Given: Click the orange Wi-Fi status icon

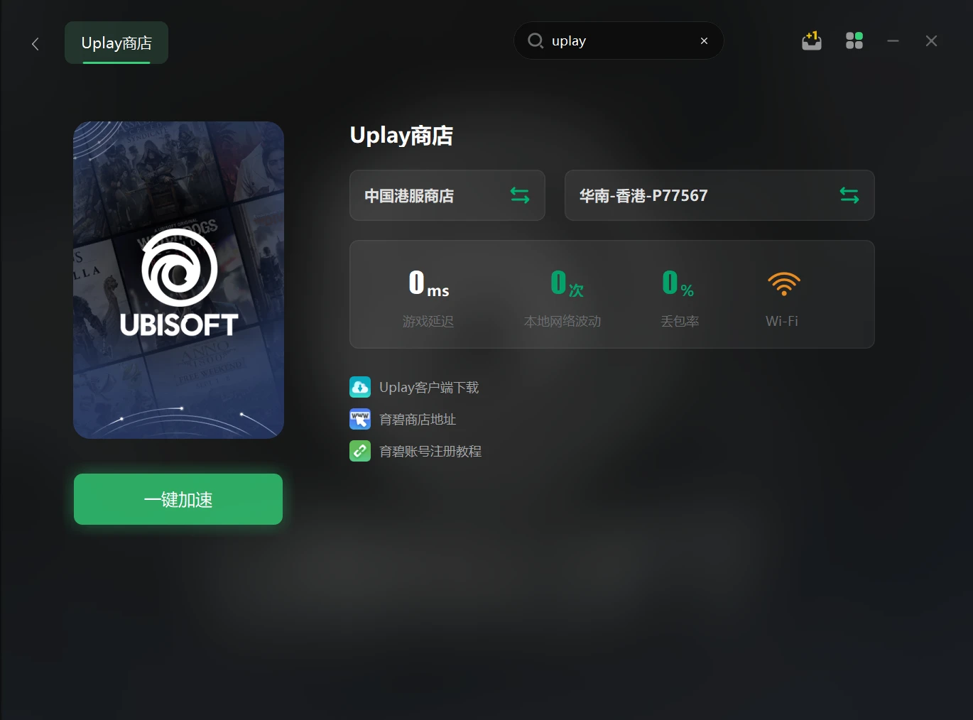Looking at the screenshot, I should tap(784, 284).
